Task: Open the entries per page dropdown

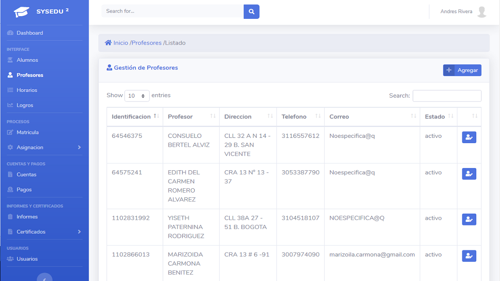Action: (x=137, y=96)
